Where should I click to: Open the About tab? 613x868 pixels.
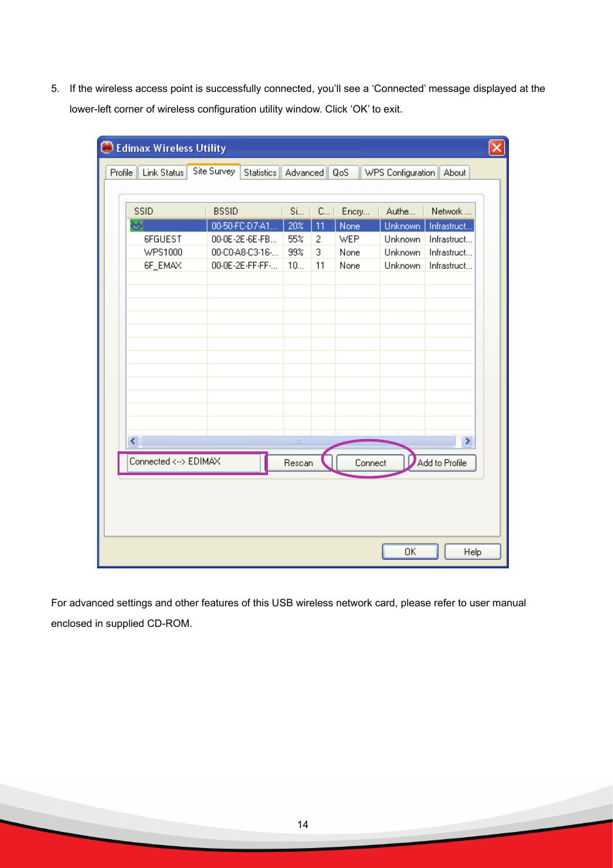pos(455,172)
